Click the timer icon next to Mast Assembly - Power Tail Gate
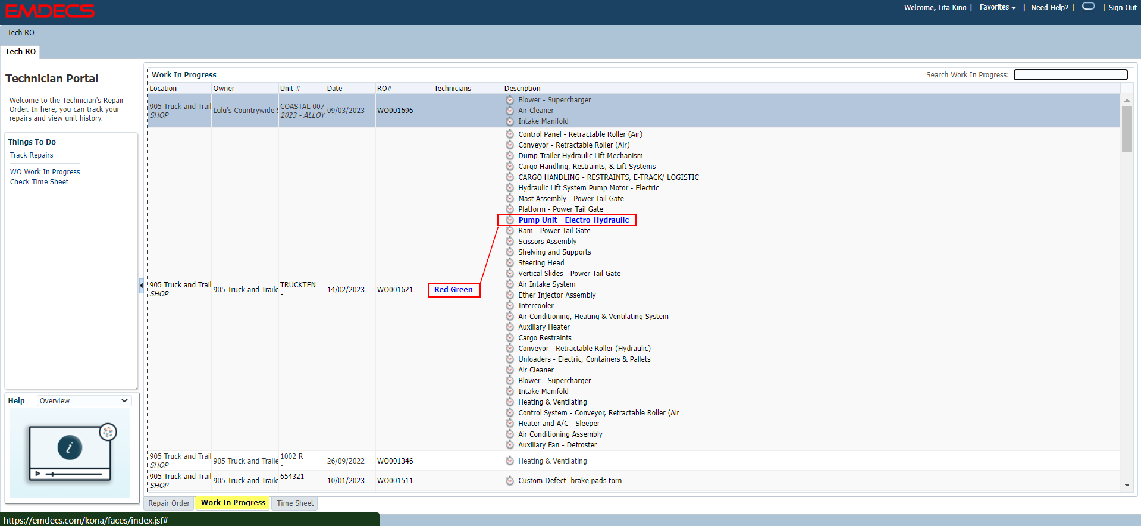Viewport: 1141px width, 526px height. tap(510, 198)
